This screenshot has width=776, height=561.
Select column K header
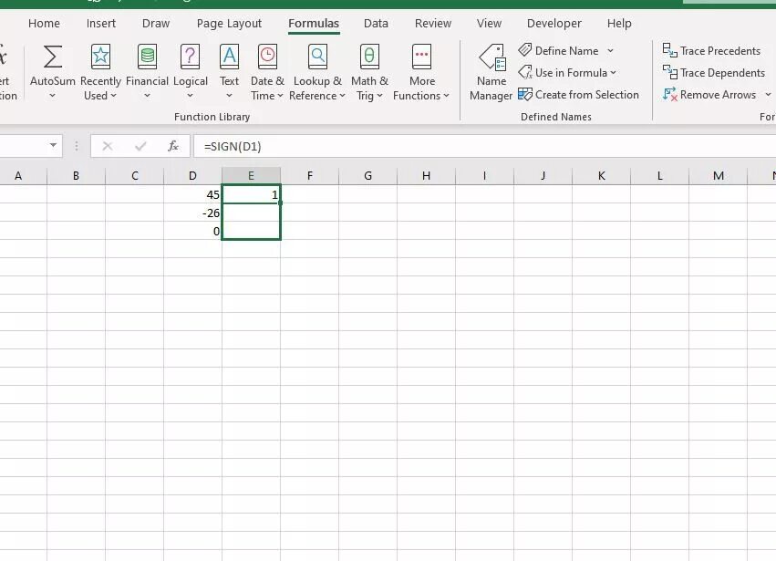tap(602, 176)
